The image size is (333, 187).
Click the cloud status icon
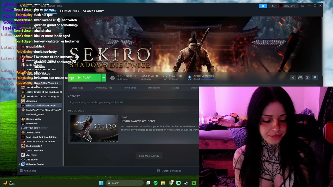point(112,78)
